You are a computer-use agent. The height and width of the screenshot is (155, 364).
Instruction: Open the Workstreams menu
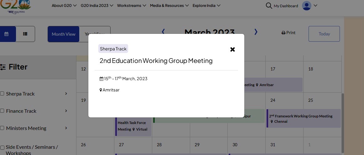click(132, 6)
